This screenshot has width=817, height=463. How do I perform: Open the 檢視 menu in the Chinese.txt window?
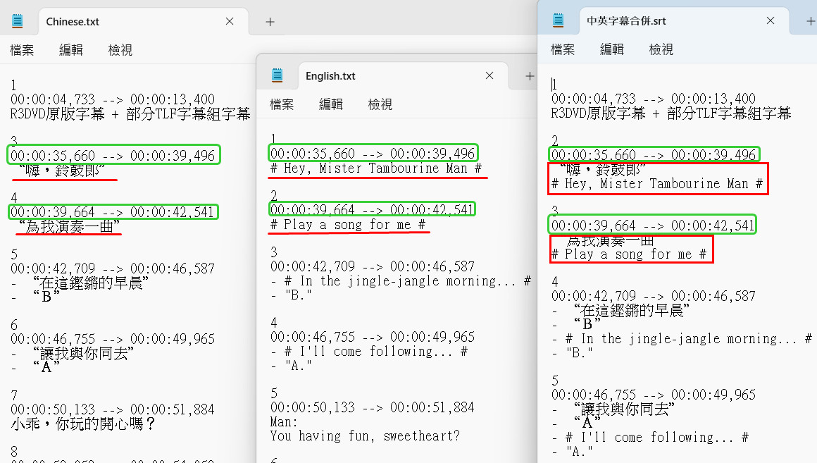pyautogui.click(x=120, y=50)
